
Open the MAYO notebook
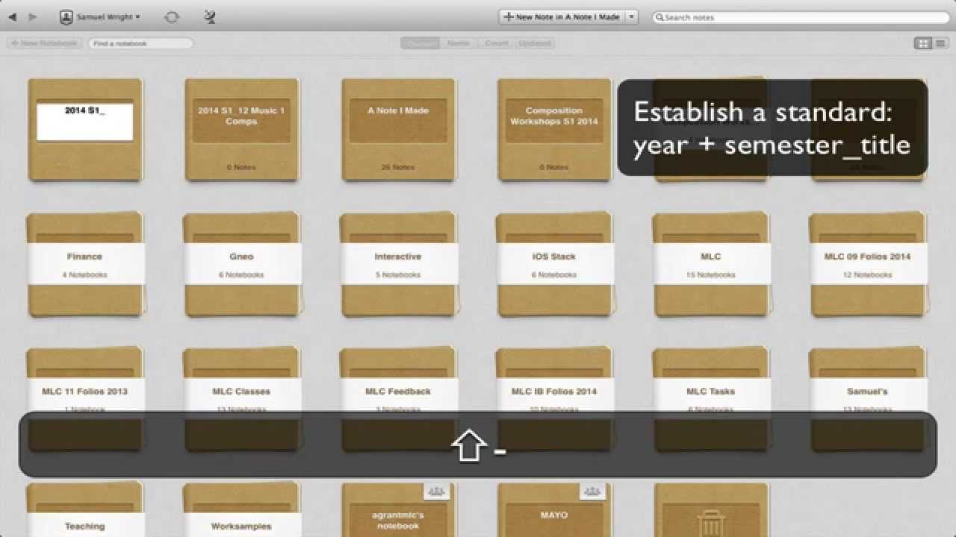[x=554, y=510]
